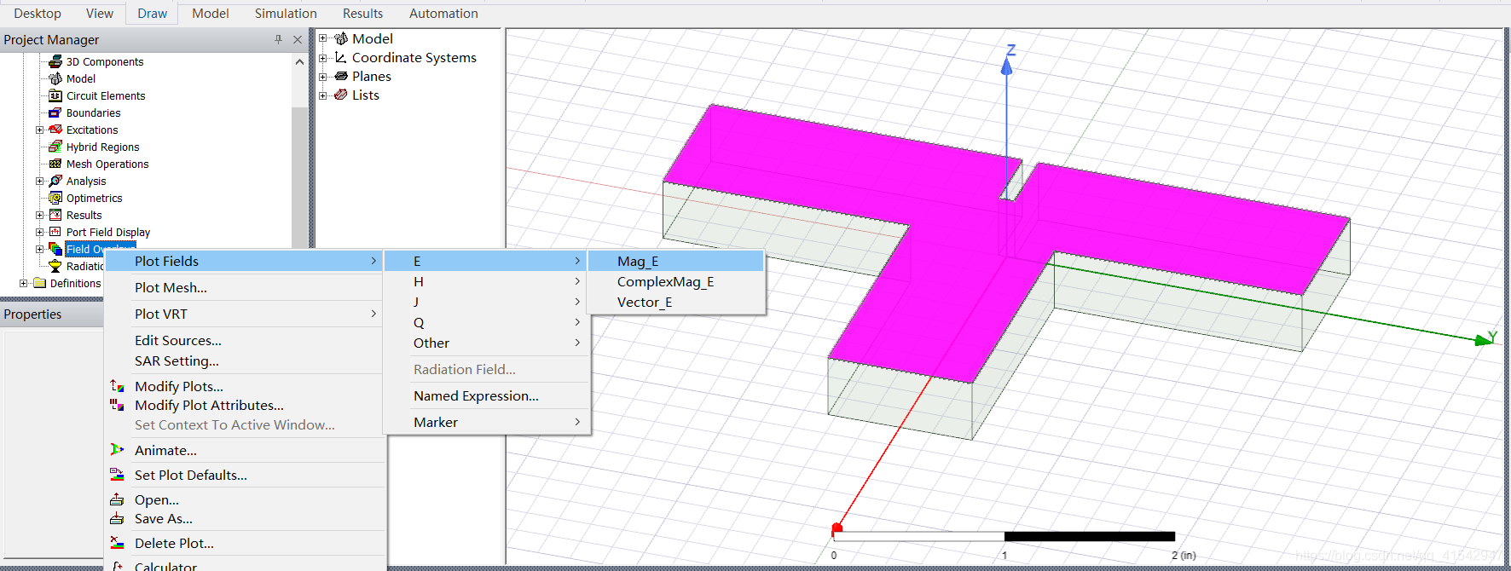Click the Analysis icon
Screen dimensions: 1511x571
point(55,181)
